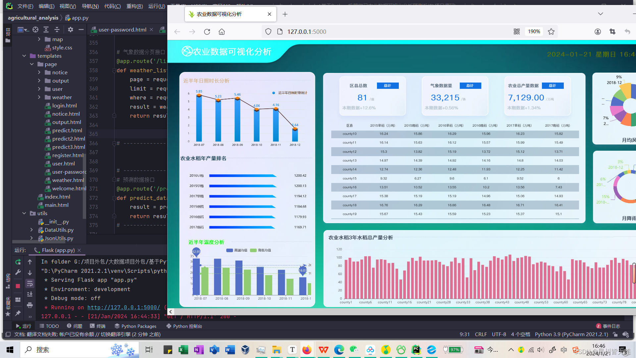Toggle soft-wrap in run console
The image size is (636, 358).
click(30, 283)
